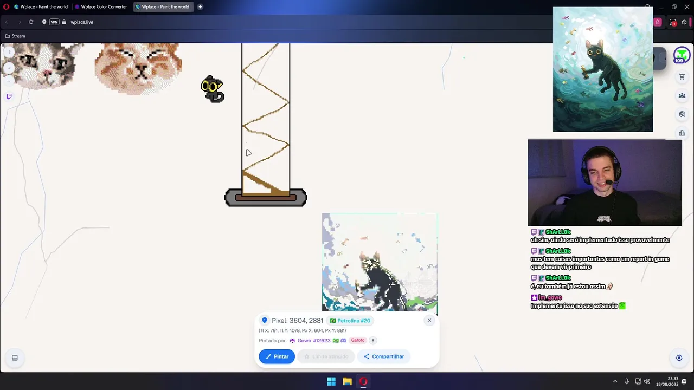The height and width of the screenshot is (390, 694).
Task: Open the browser search icon in the title bar
Action: [648, 7]
